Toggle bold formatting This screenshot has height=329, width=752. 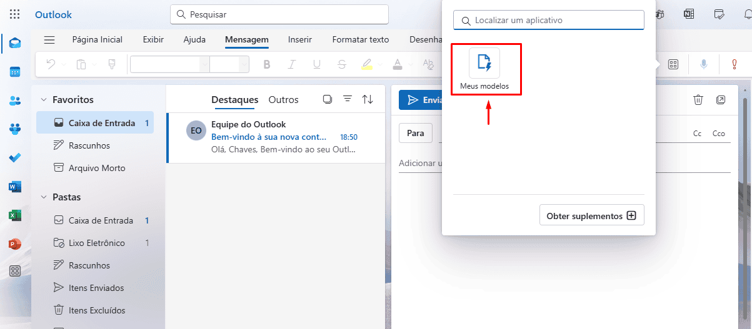click(x=267, y=64)
